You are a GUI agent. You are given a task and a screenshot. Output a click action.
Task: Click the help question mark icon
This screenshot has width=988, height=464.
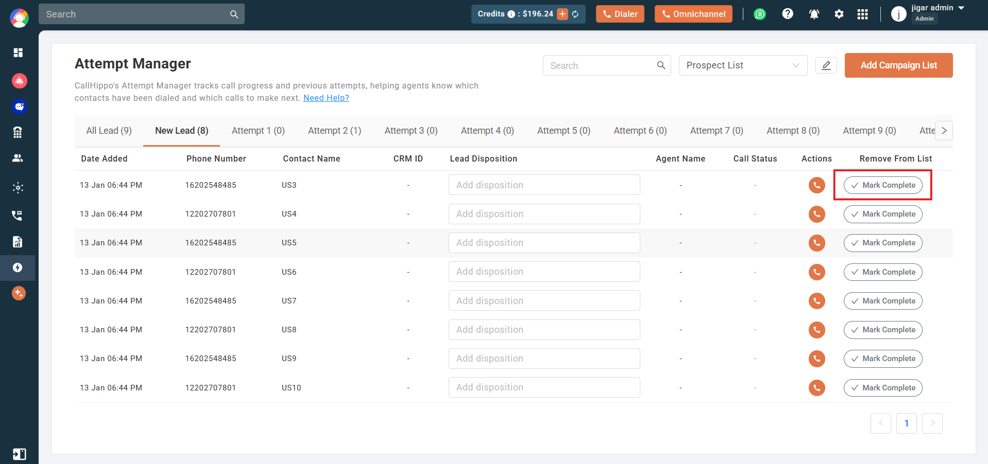pyautogui.click(x=788, y=14)
